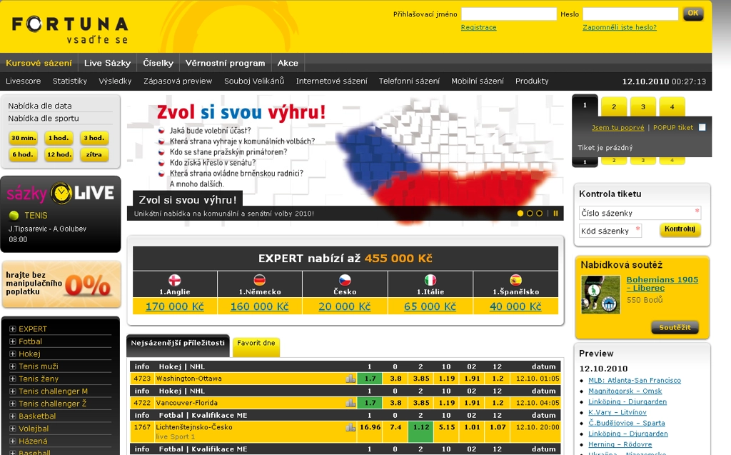731x455 pixels.
Task: Click the Czech flag icon under EXPERT
Action: tap(345, 280)
